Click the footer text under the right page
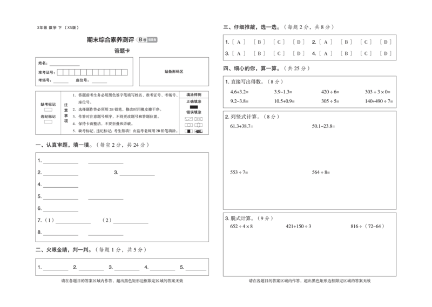Image resolution: width=432 pixels, height=307 pixels. [309, 282]
